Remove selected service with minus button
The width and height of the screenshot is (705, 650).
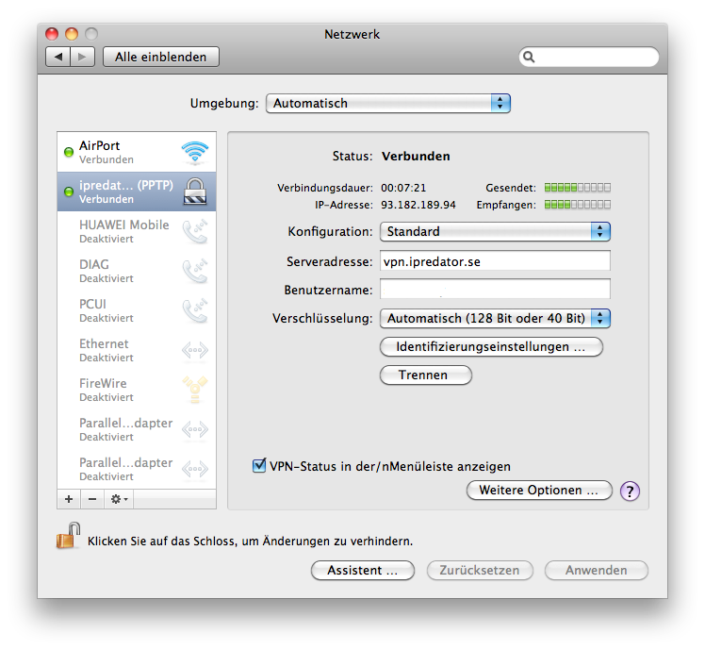click(92, 499)
